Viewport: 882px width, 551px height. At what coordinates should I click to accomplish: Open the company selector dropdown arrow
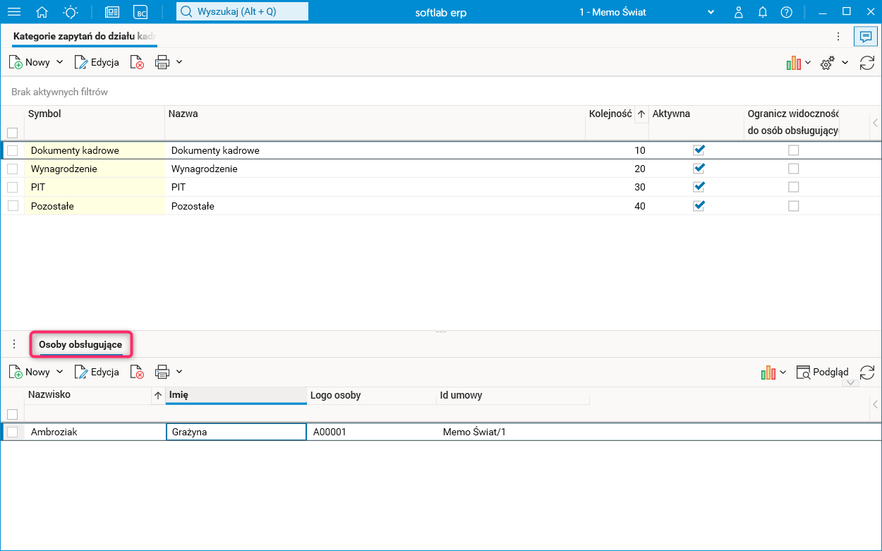[x=711, y=12]
